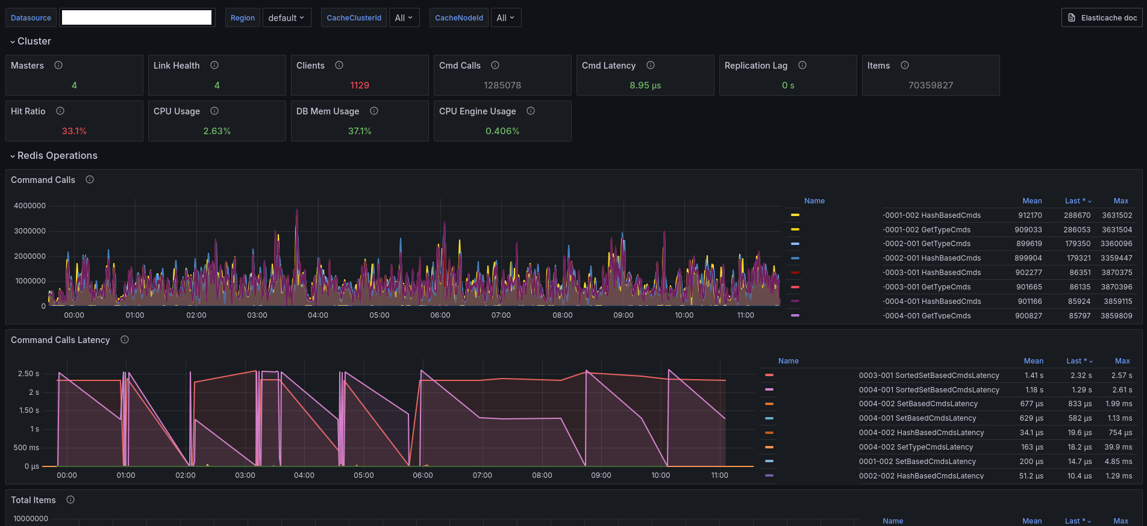Collapse the Redis Operations row

(x=57, y=156)
